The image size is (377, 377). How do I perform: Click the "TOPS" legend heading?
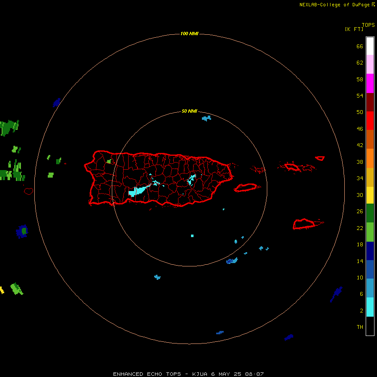(x=368, y=25)
